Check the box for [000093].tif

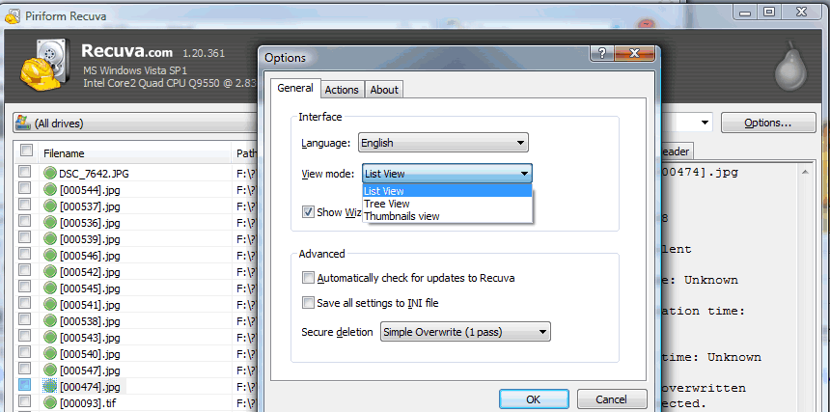[x=25, y=401]
